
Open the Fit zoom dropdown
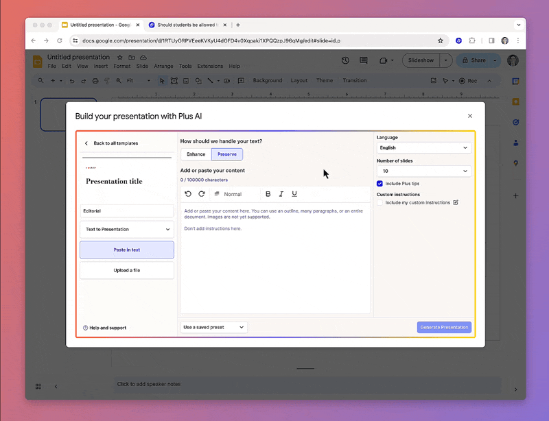click(x=139, y=81)
